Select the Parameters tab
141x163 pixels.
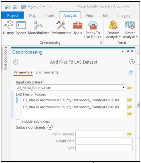click(23, 72)
